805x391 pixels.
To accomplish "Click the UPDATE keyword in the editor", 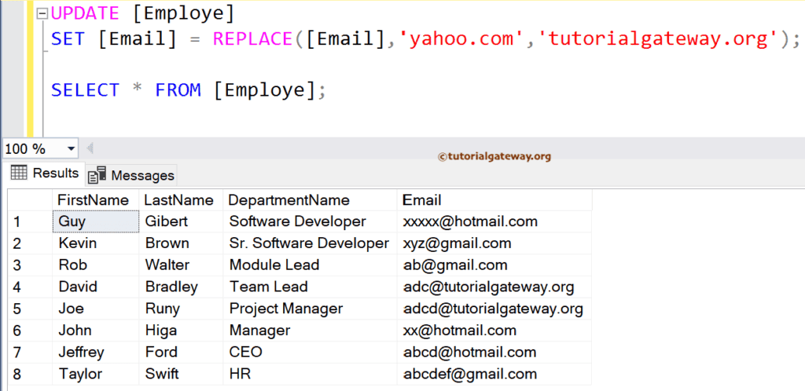I will point(85,13).
